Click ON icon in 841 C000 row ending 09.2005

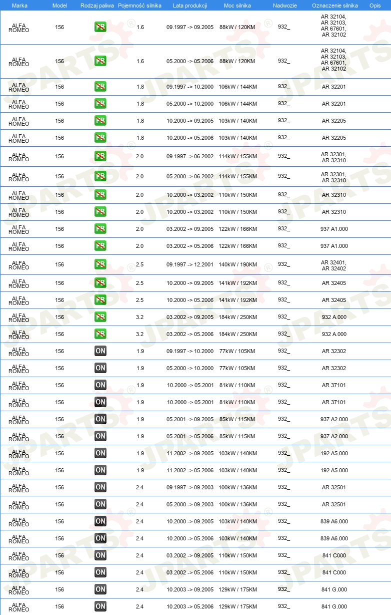100,555
